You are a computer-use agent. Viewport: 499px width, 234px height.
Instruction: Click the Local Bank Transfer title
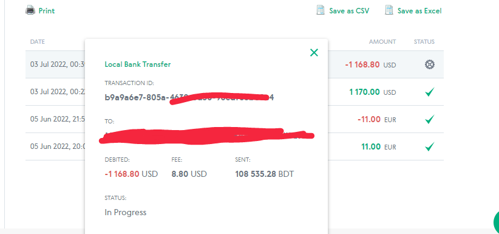[137, 64]
